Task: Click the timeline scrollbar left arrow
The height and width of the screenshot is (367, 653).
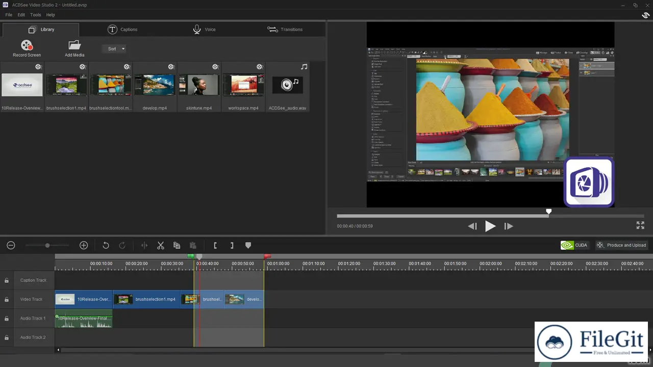Action: (58, 350)
